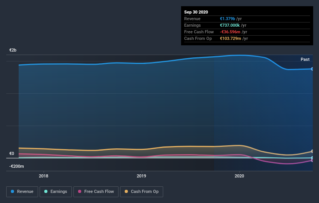
Task: Click the -€36.596m free cash flow value
Action: pyautogui.click(x=230, y=32)
